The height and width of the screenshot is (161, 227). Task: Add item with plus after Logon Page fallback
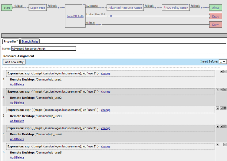pos(58,8)
